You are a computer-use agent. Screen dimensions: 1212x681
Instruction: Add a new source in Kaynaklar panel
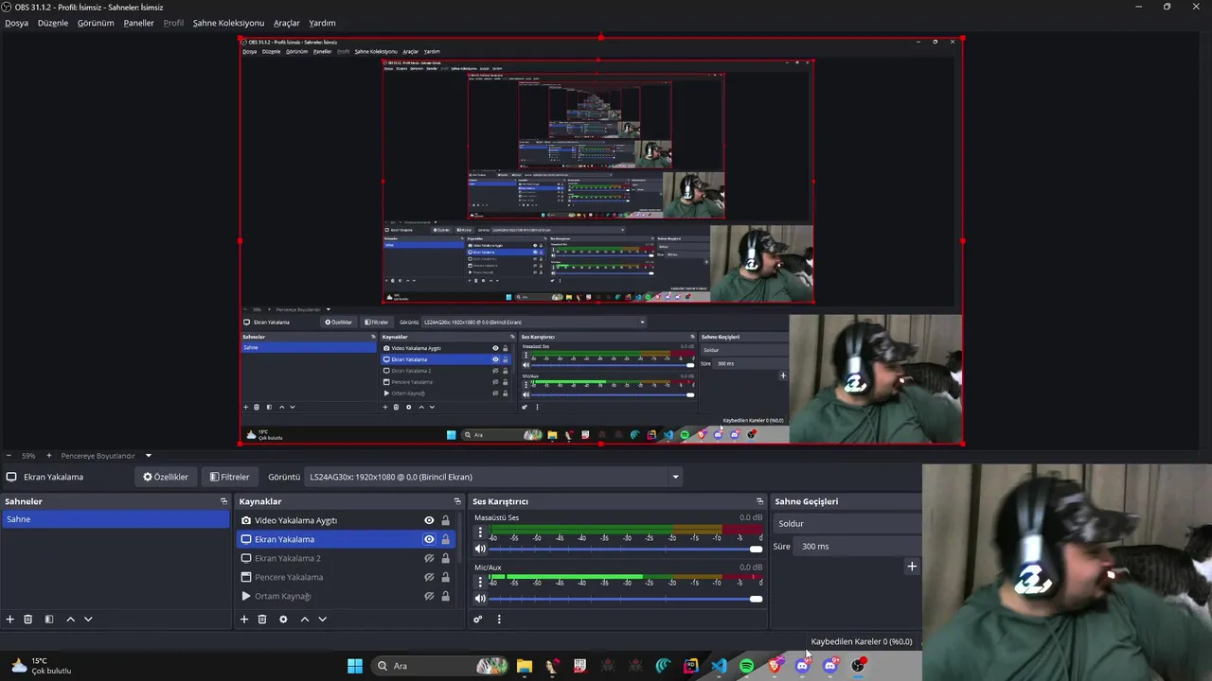(244, 620)
